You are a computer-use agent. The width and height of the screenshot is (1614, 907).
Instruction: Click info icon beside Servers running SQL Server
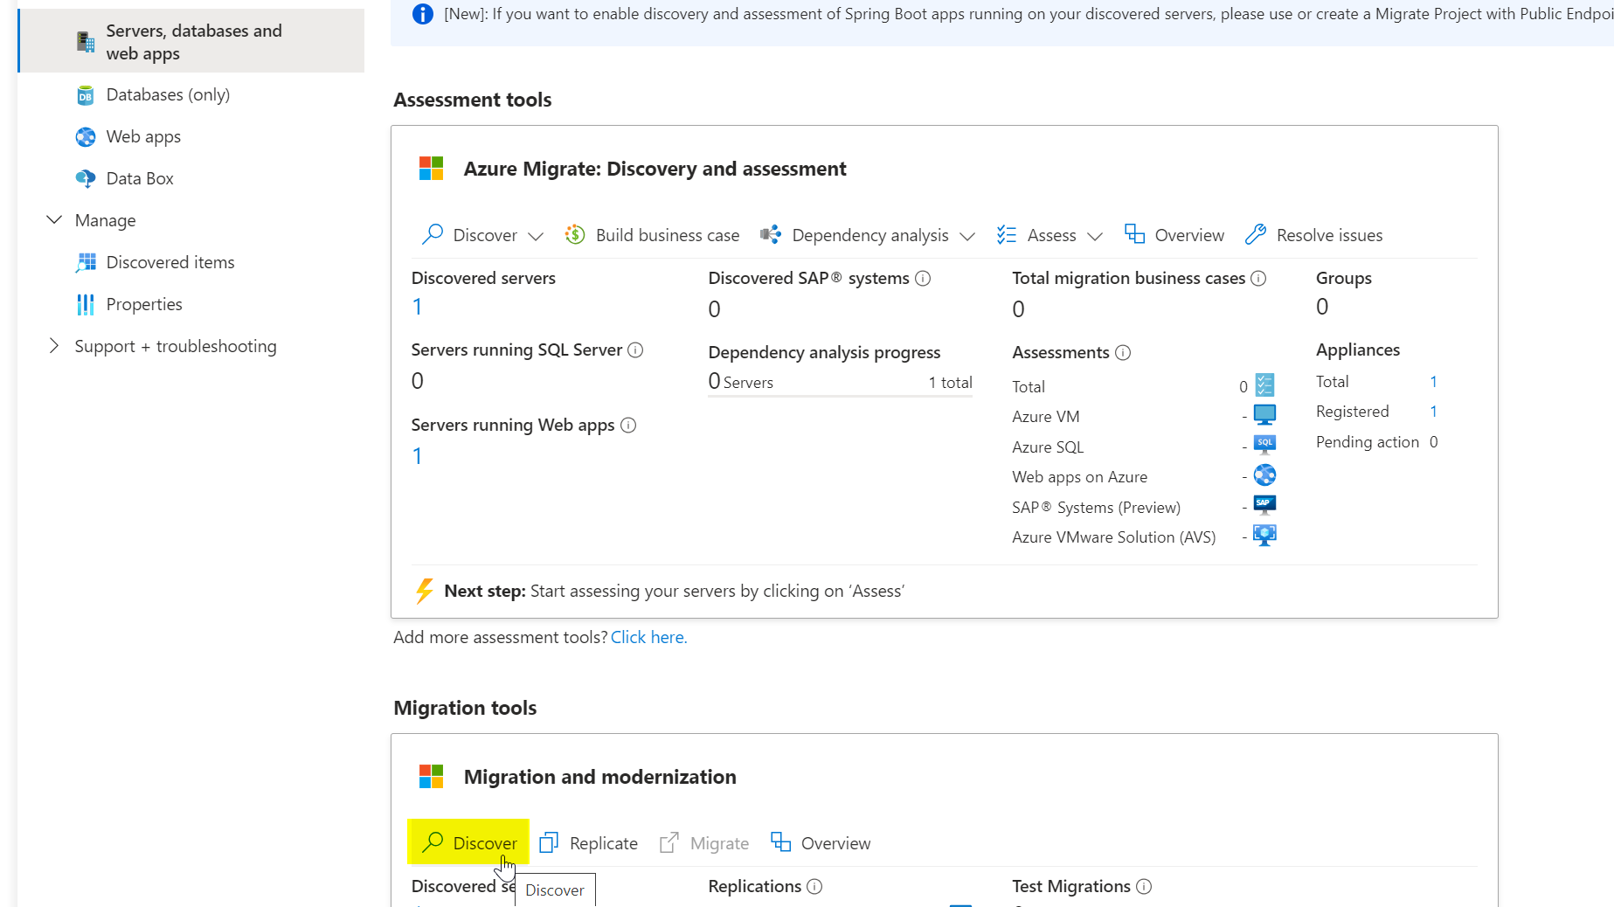[635, 350]
